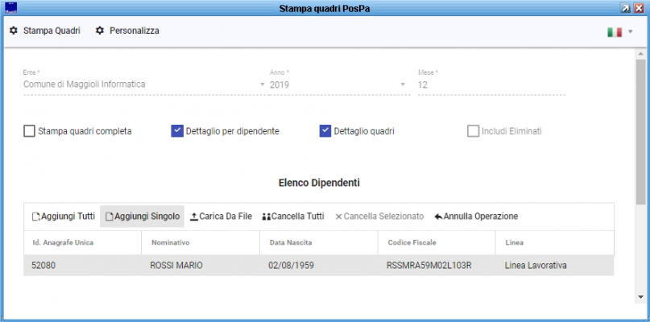Viewport: 650px width, 322px height.
Task: Click the Elenco Dipendenti heading
Action: tap(319, 183)
